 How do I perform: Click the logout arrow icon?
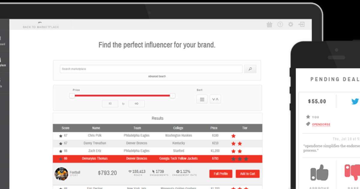[x=301, y=25]
